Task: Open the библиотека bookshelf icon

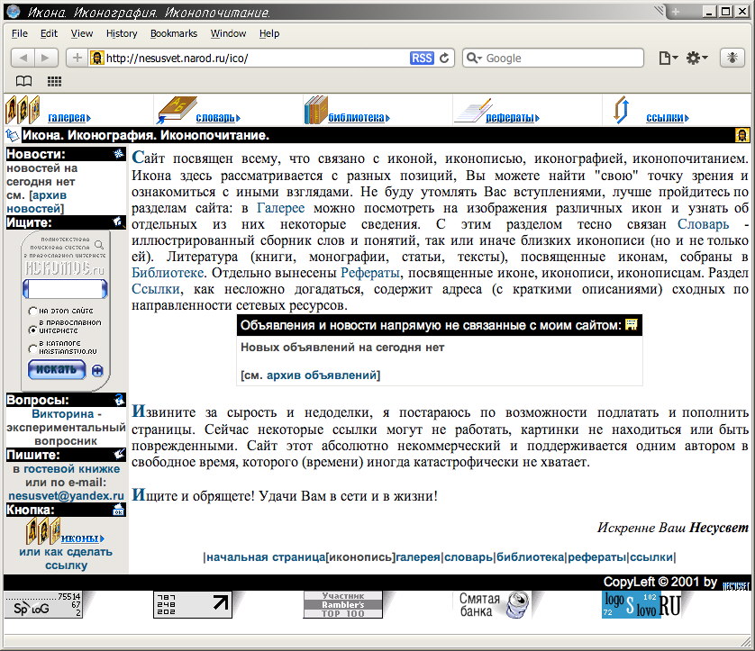Action: (x=315, y=111)
